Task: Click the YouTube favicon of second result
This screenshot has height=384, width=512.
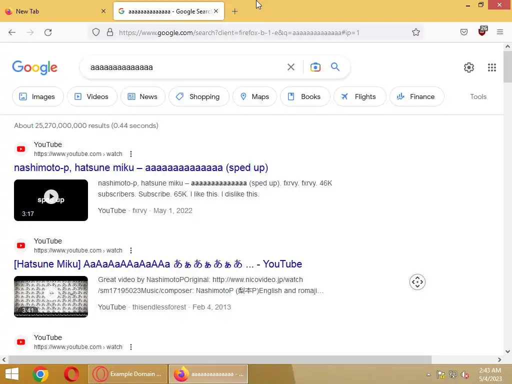Action: (21, 245)
